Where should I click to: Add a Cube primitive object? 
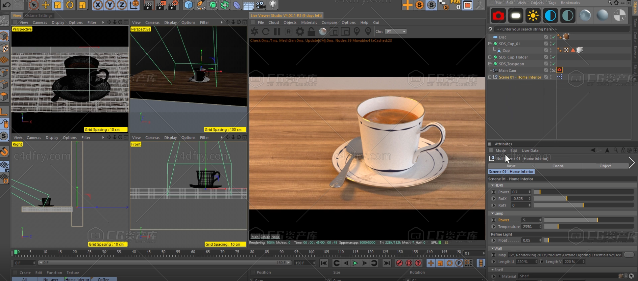tap(189, 5)
